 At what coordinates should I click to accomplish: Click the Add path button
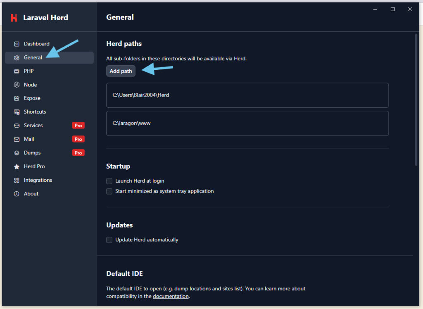(x=121, y=71)
